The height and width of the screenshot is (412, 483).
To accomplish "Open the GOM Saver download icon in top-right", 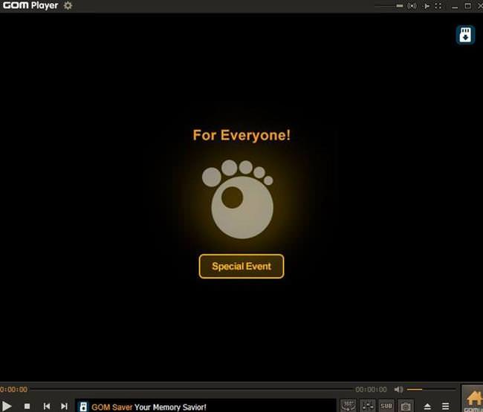I will click(465, 35).
